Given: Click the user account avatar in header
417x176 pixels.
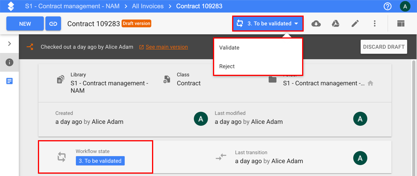Looking at the screenshot, I should click(405, 6).
